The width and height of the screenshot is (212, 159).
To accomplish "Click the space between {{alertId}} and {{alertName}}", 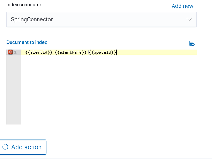I will pyautogui.click(x=53, y=52).
